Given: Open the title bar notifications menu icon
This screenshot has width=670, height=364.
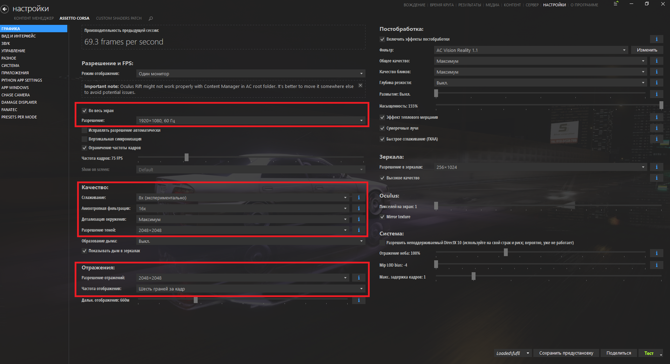Looking at the screenshot, I should click(616, 4).
